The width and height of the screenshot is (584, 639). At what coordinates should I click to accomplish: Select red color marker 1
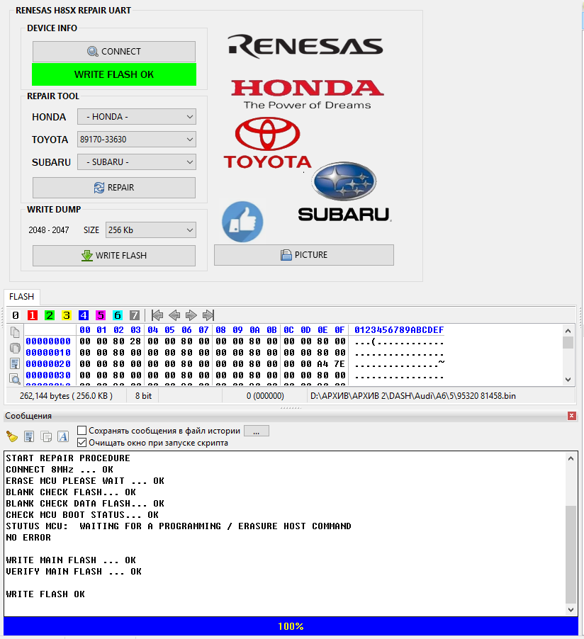point(33,315)
